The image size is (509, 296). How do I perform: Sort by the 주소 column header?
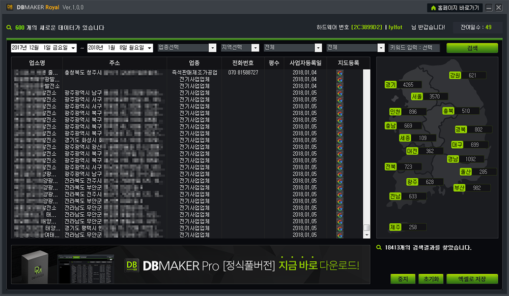click(x=115, y=63)
